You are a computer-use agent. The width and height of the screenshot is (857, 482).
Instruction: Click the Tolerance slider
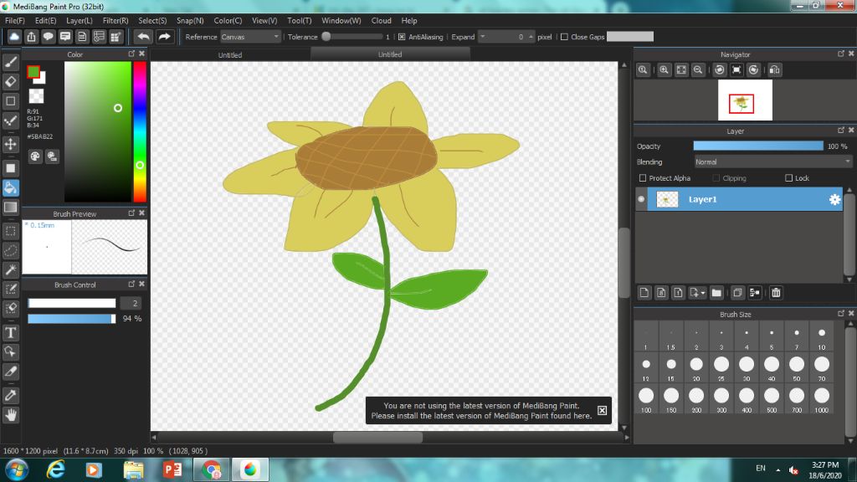352,37
